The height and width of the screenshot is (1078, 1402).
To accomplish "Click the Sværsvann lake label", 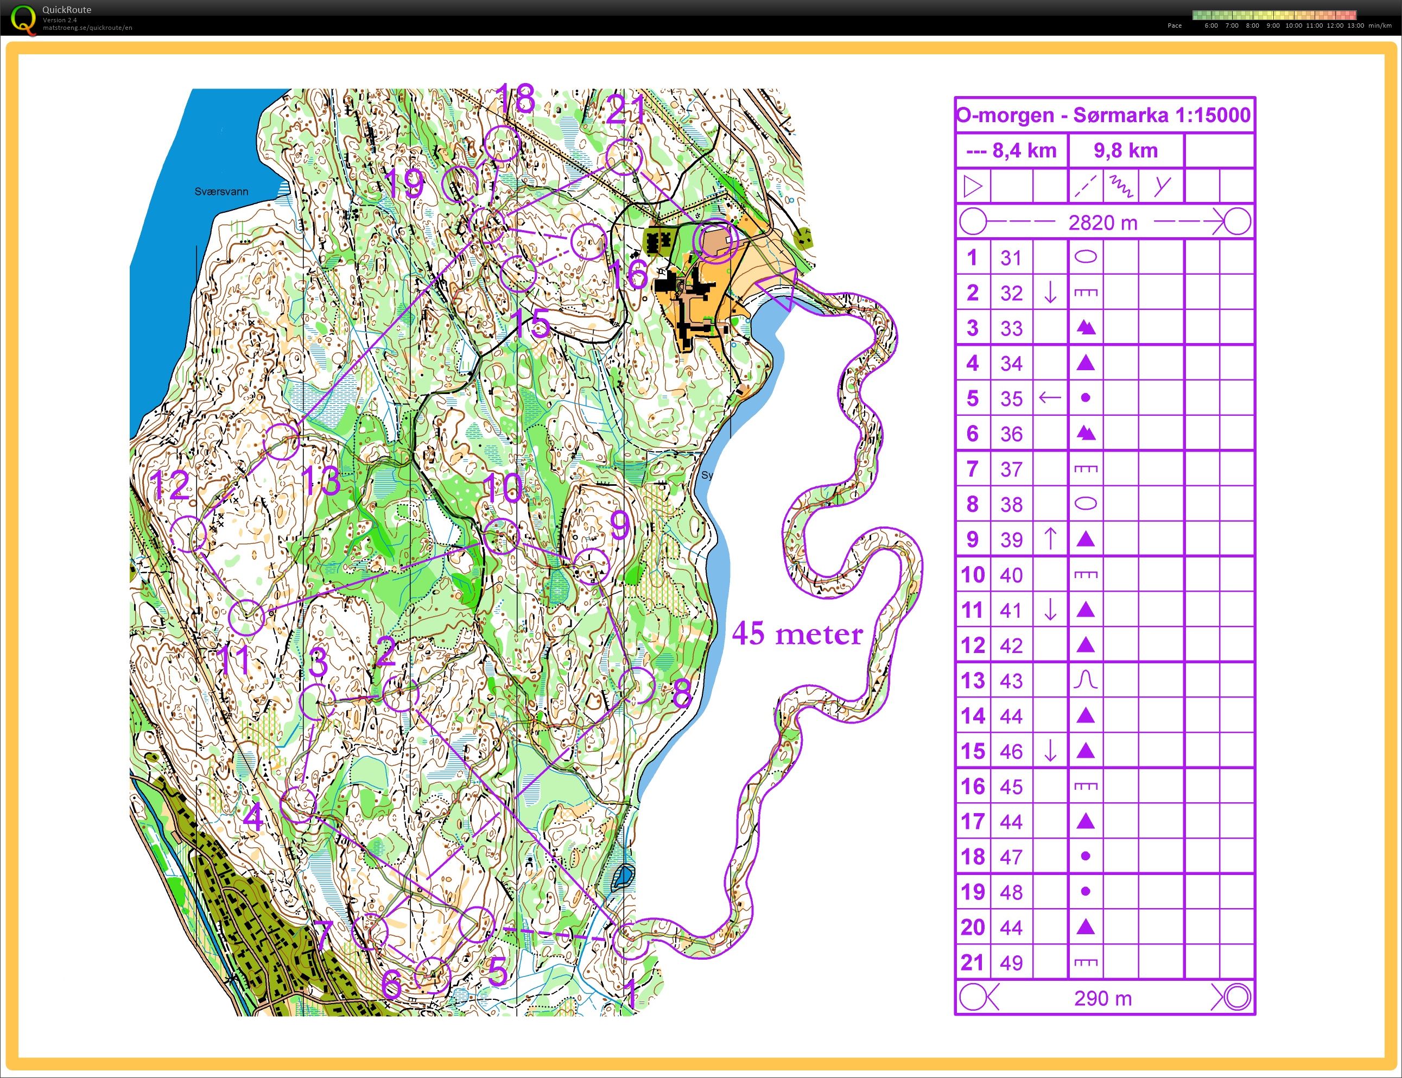I will 221,191.
